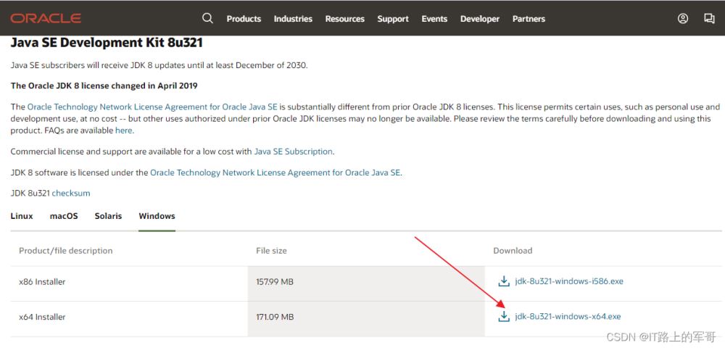Viewport: 725px width, 348px height.
Task: Switch to the Linux tab
Action: (x=22, y=216)
